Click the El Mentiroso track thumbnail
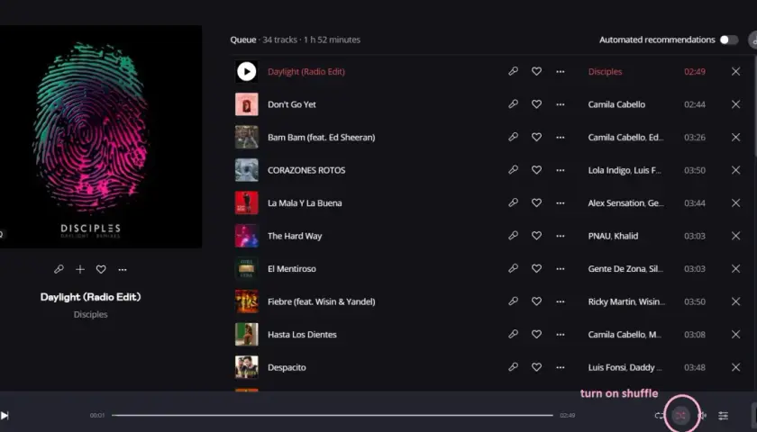The image size is (757, 432). click(x=247, y=268)
